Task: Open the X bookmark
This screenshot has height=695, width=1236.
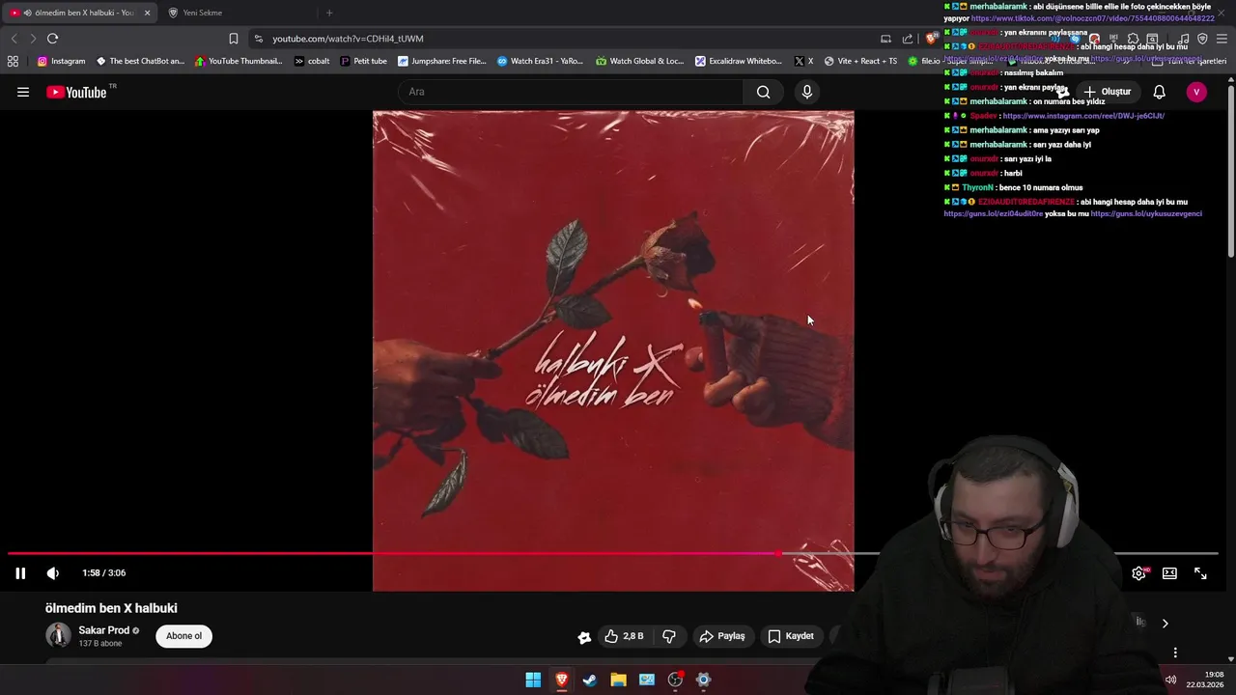Action: tap(803, 61)
